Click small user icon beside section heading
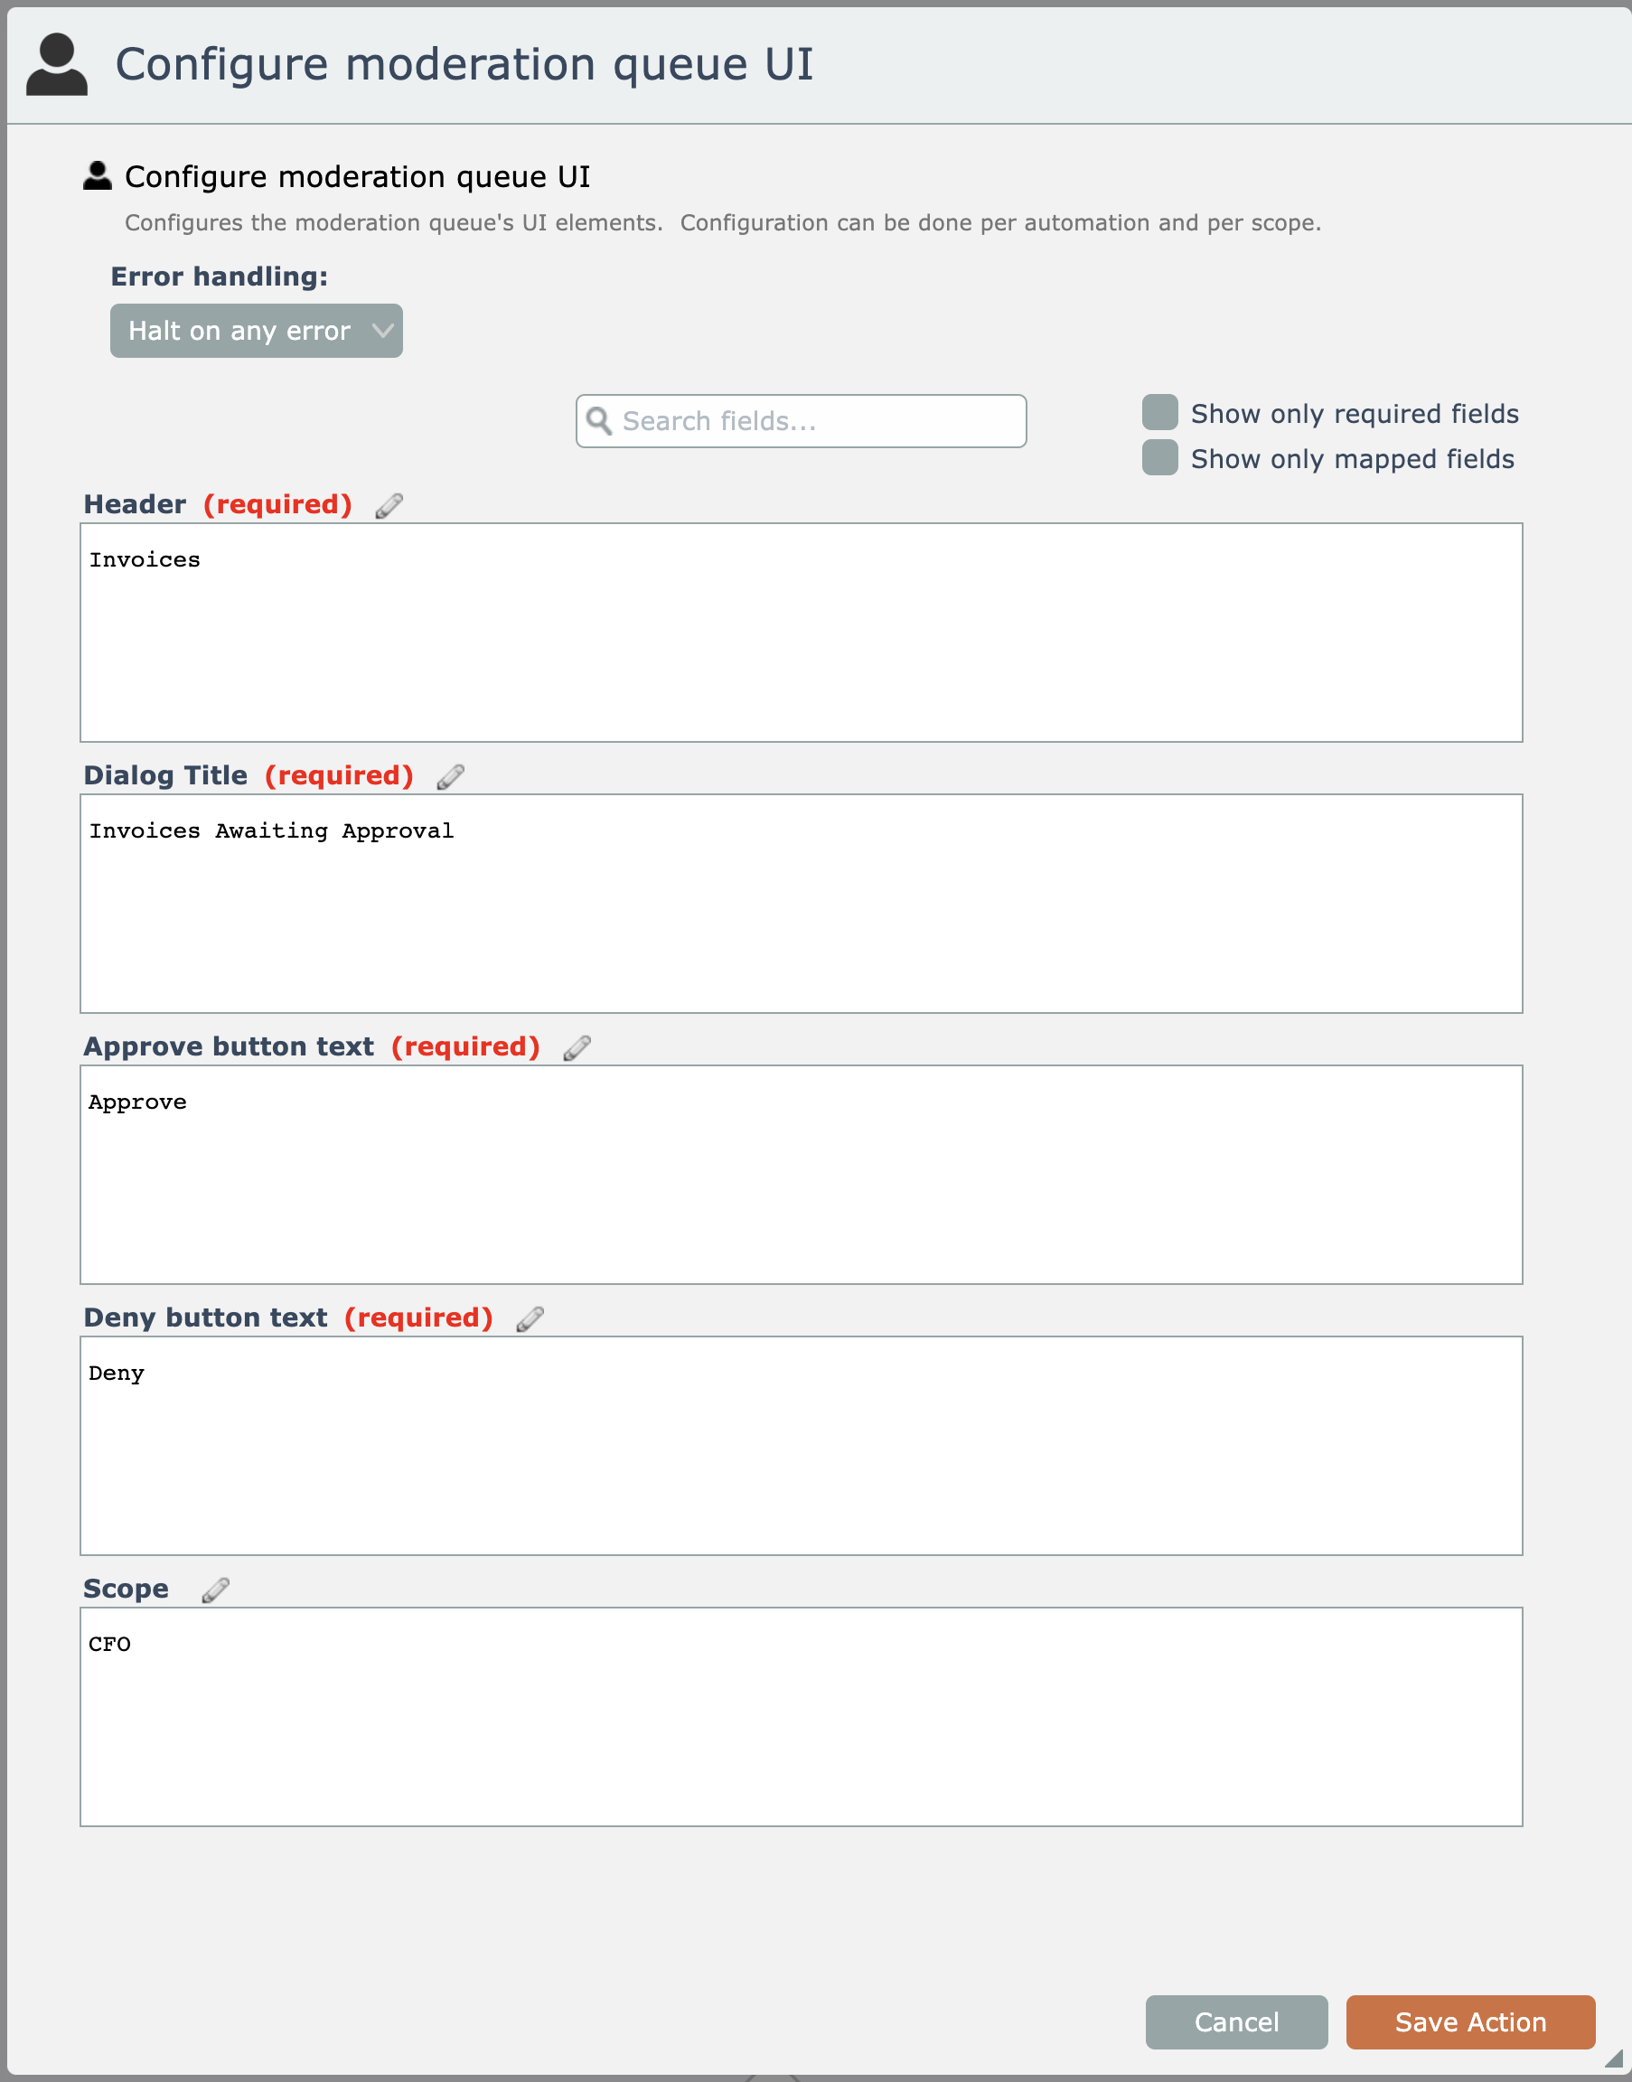Image resolution: width=1632 pixels, height=2082 pixels. pos(98,176)
